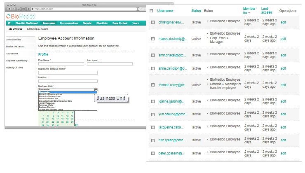Screen dimensions: 305x173
Task: Click the browser print button
Action: click(x=23, y=9)
